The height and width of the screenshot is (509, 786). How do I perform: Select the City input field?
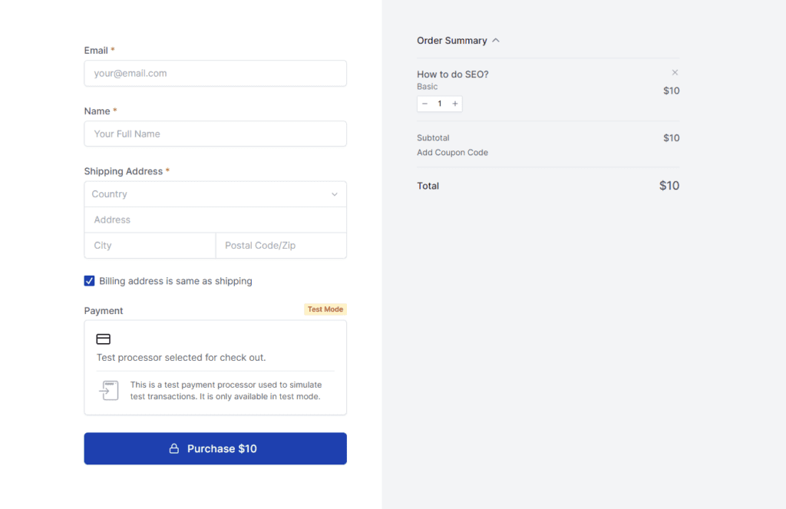[150, 246]
